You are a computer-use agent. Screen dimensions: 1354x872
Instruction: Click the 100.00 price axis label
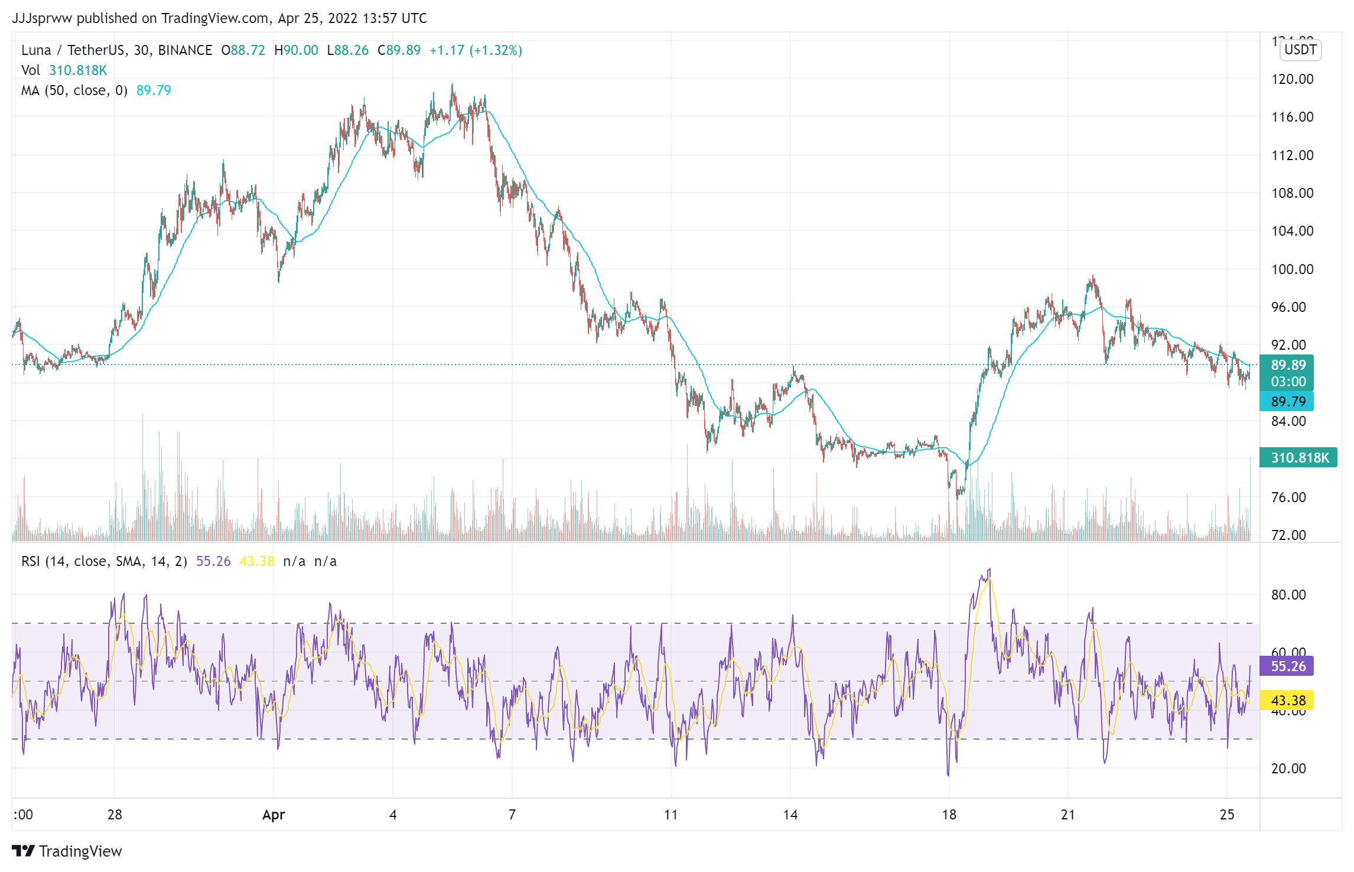[x=1292, y=269]
